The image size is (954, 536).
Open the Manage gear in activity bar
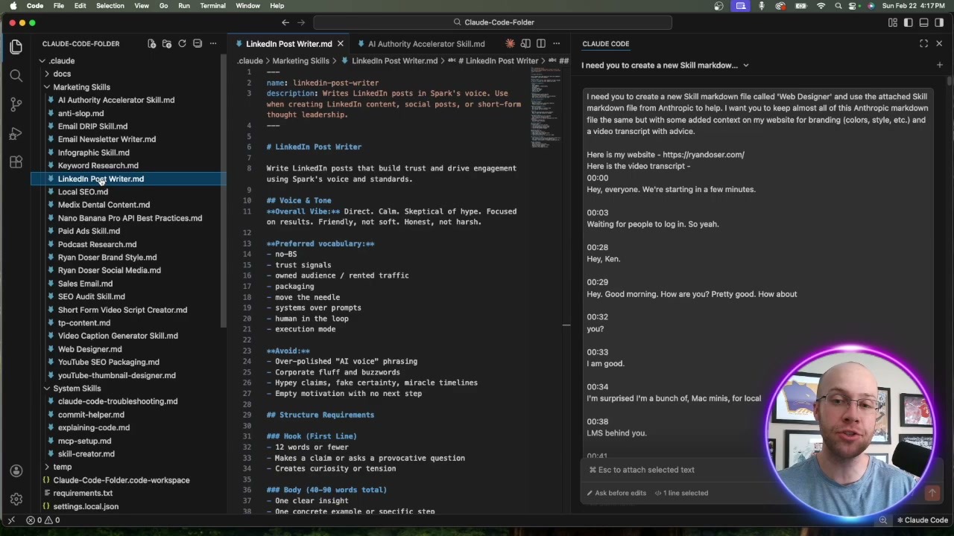tap(16, 499)
